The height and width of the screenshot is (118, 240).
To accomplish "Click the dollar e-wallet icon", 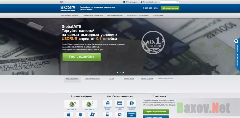I will 131,103.
